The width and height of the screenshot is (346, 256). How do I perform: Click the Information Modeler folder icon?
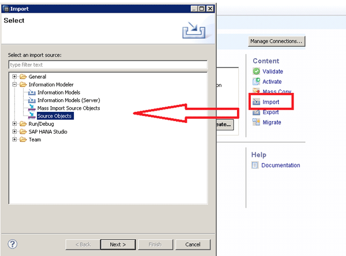[23, 85]
